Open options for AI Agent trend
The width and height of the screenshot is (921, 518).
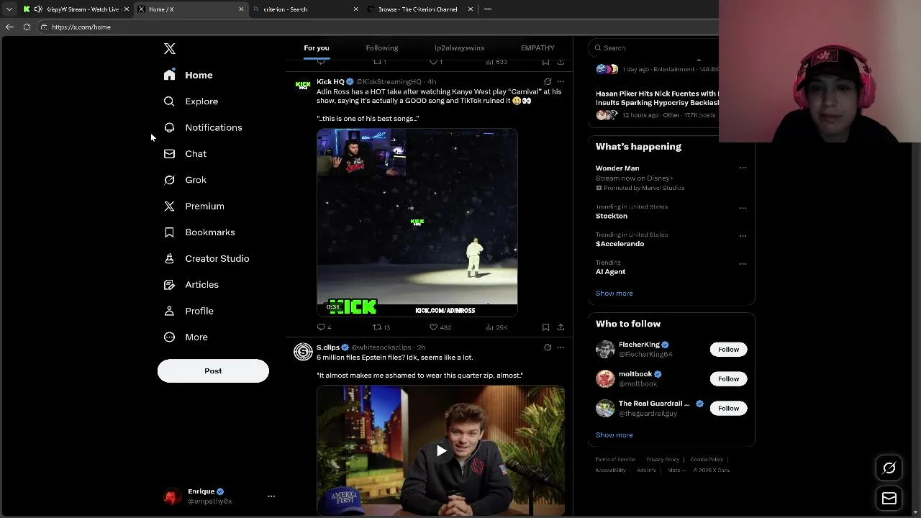[x=743, y=264]
